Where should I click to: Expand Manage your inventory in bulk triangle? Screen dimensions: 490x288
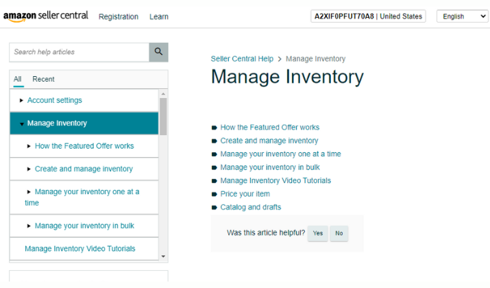click(29, 226)
